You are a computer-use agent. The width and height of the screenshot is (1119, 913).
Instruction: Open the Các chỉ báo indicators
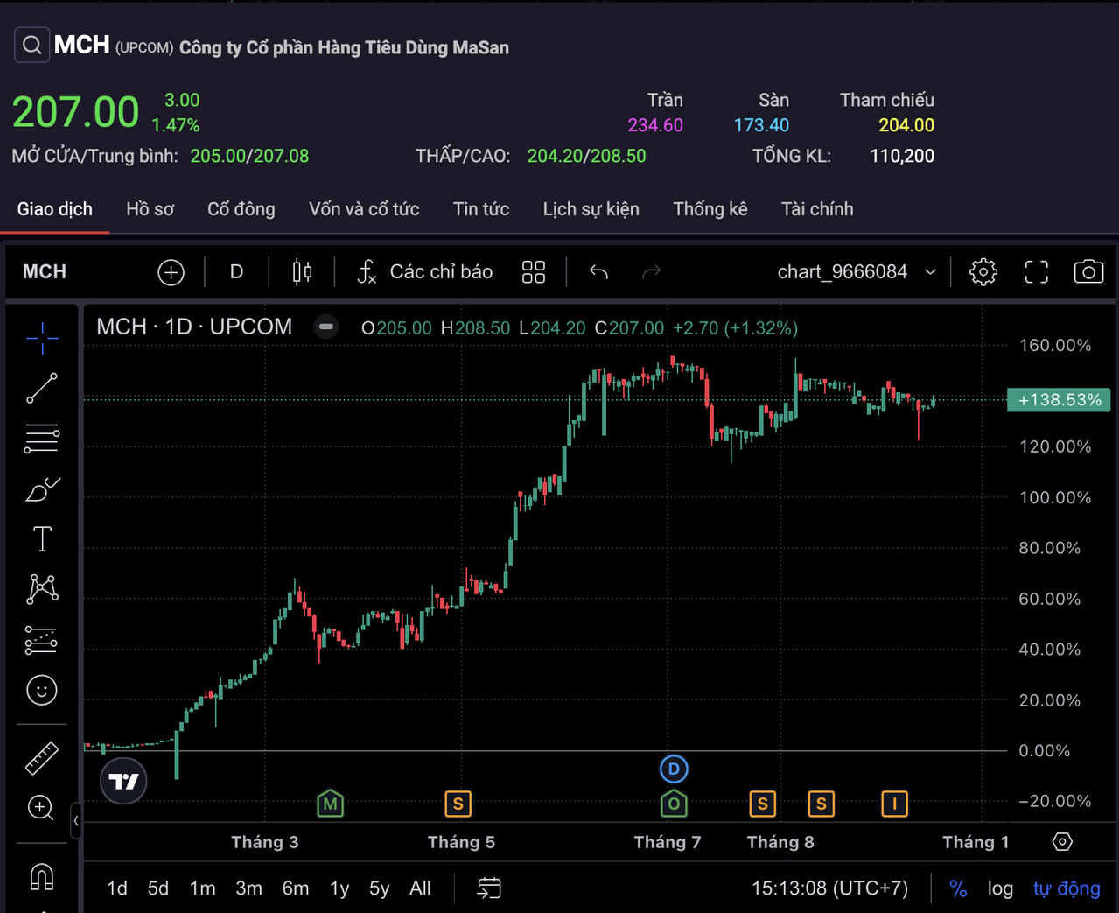click(425, 272)
